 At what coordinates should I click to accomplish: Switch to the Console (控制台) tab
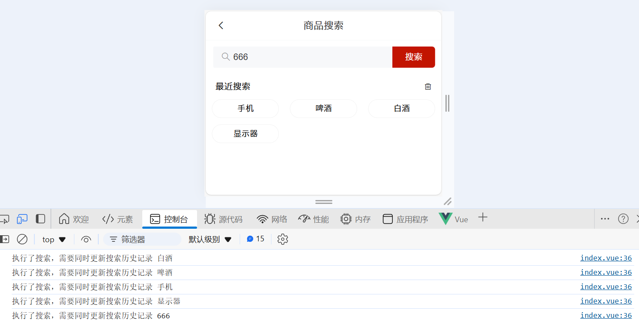coord(169,219)
